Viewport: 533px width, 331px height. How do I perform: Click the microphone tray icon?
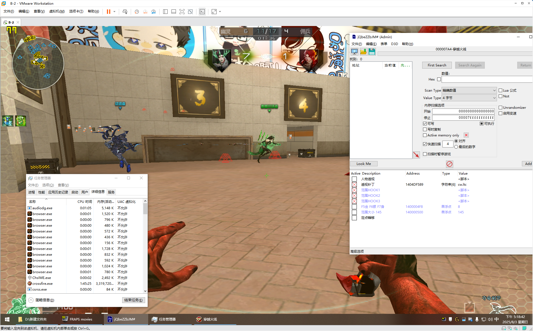tap(477, 319)
